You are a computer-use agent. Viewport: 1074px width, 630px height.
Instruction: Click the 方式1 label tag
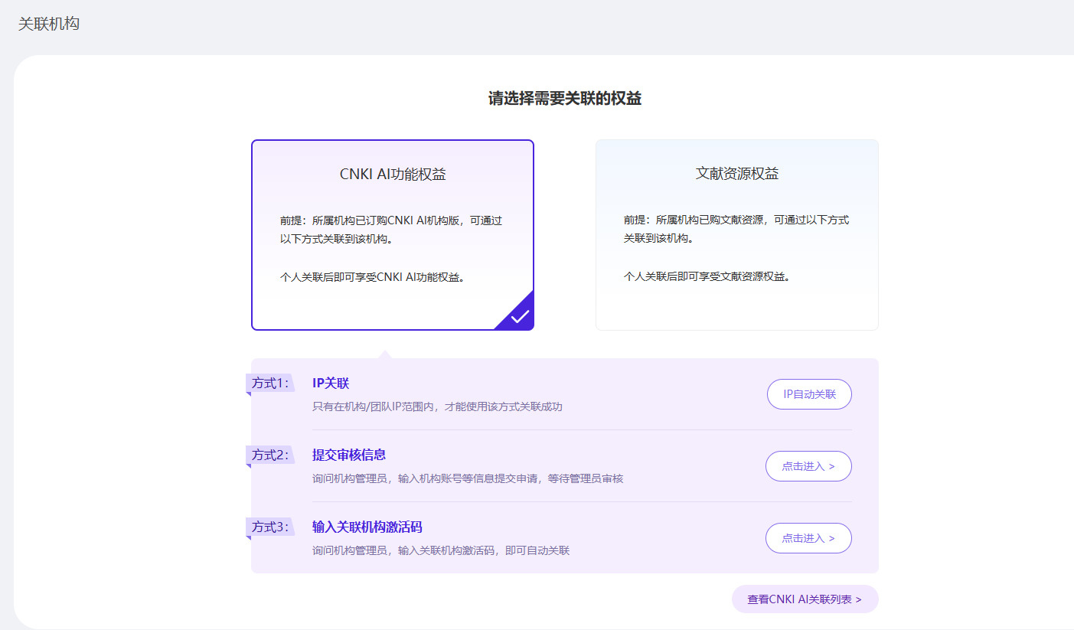(x=270, y=383)
